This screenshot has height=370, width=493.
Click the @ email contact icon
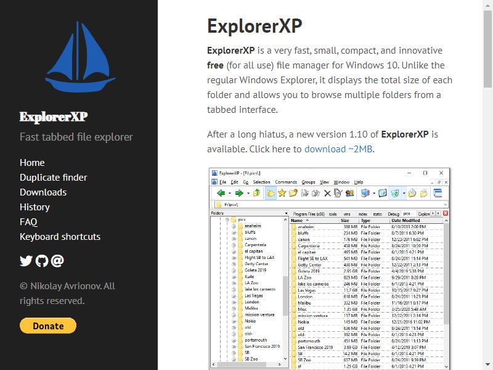[x=57, y=261]
